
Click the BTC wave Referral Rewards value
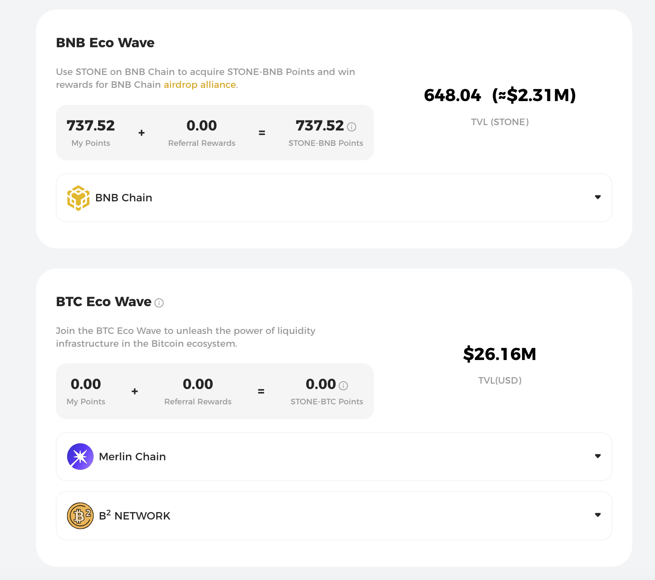point(198,384)
